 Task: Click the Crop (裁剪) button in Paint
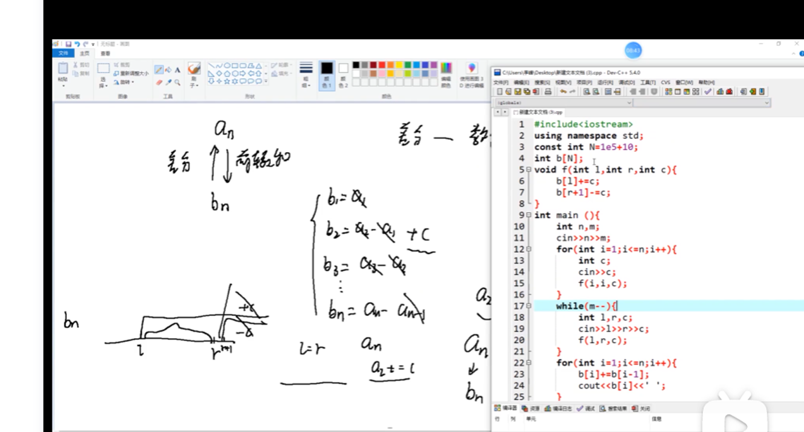(122, 64)
